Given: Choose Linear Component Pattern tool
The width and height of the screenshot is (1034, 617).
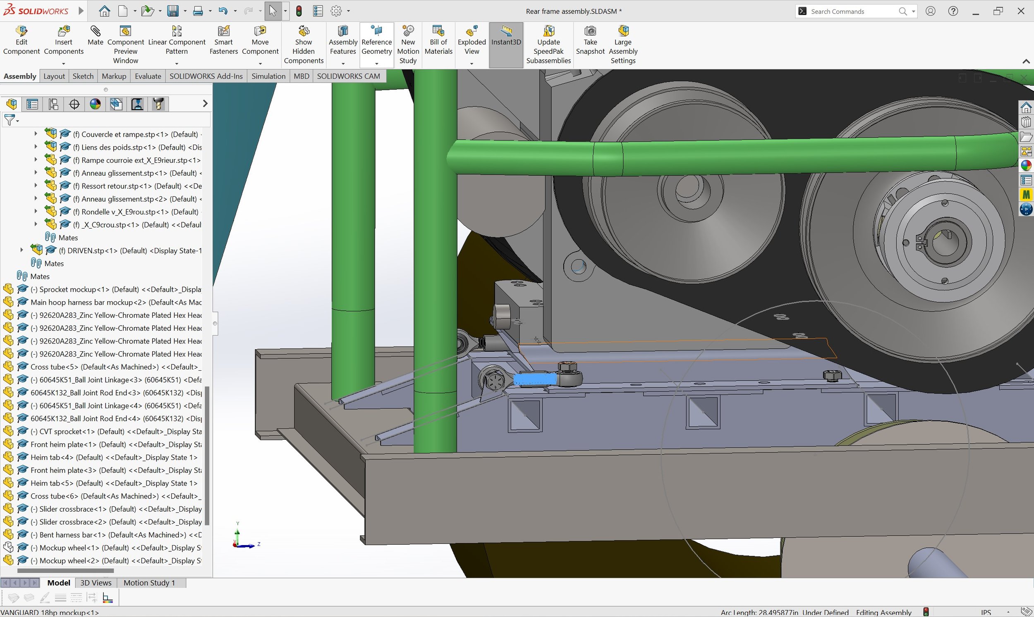Looking at the screenshot, I should [177, 40].
